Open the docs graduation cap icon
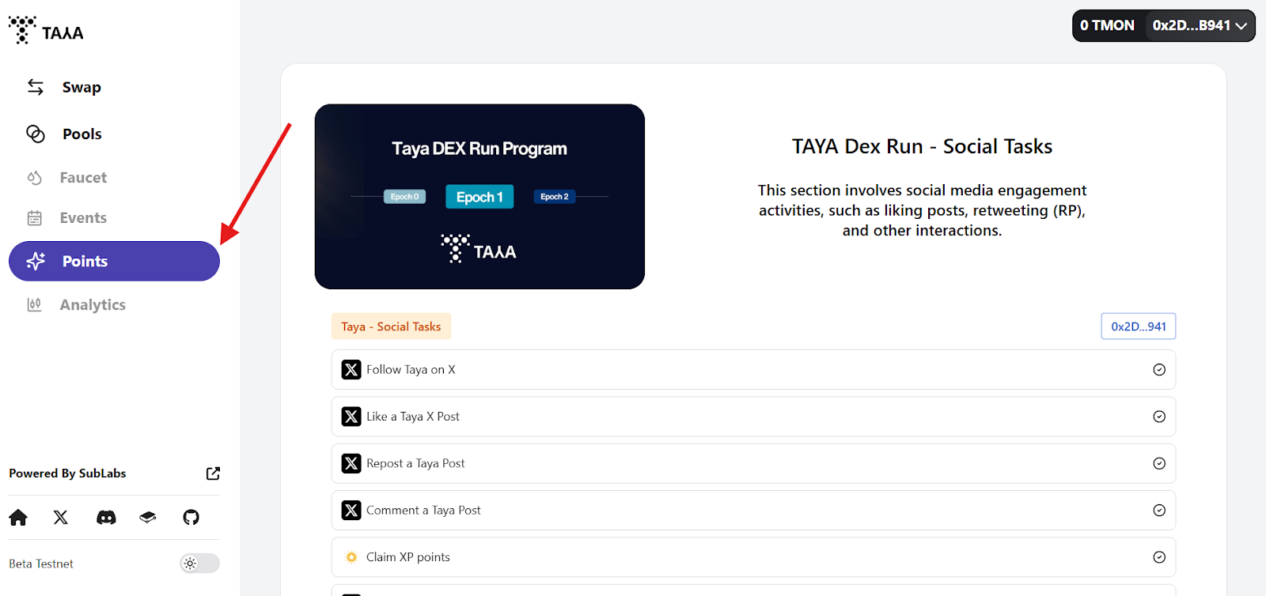 click(x=148, y=517)
